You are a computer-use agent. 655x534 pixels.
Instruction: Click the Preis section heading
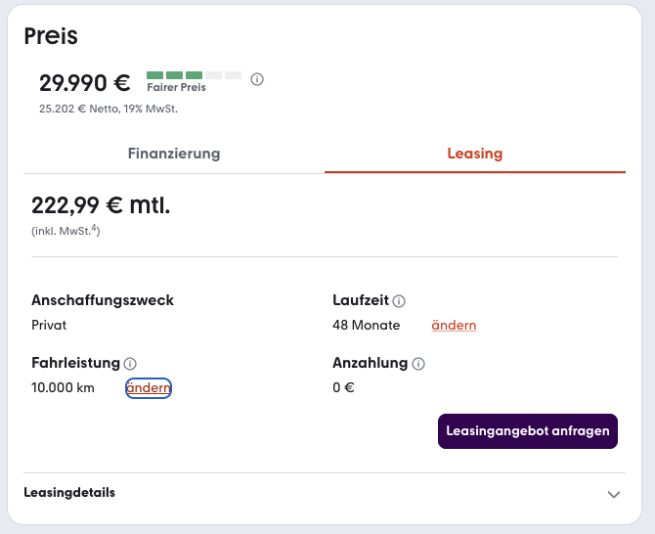[51, 35]
